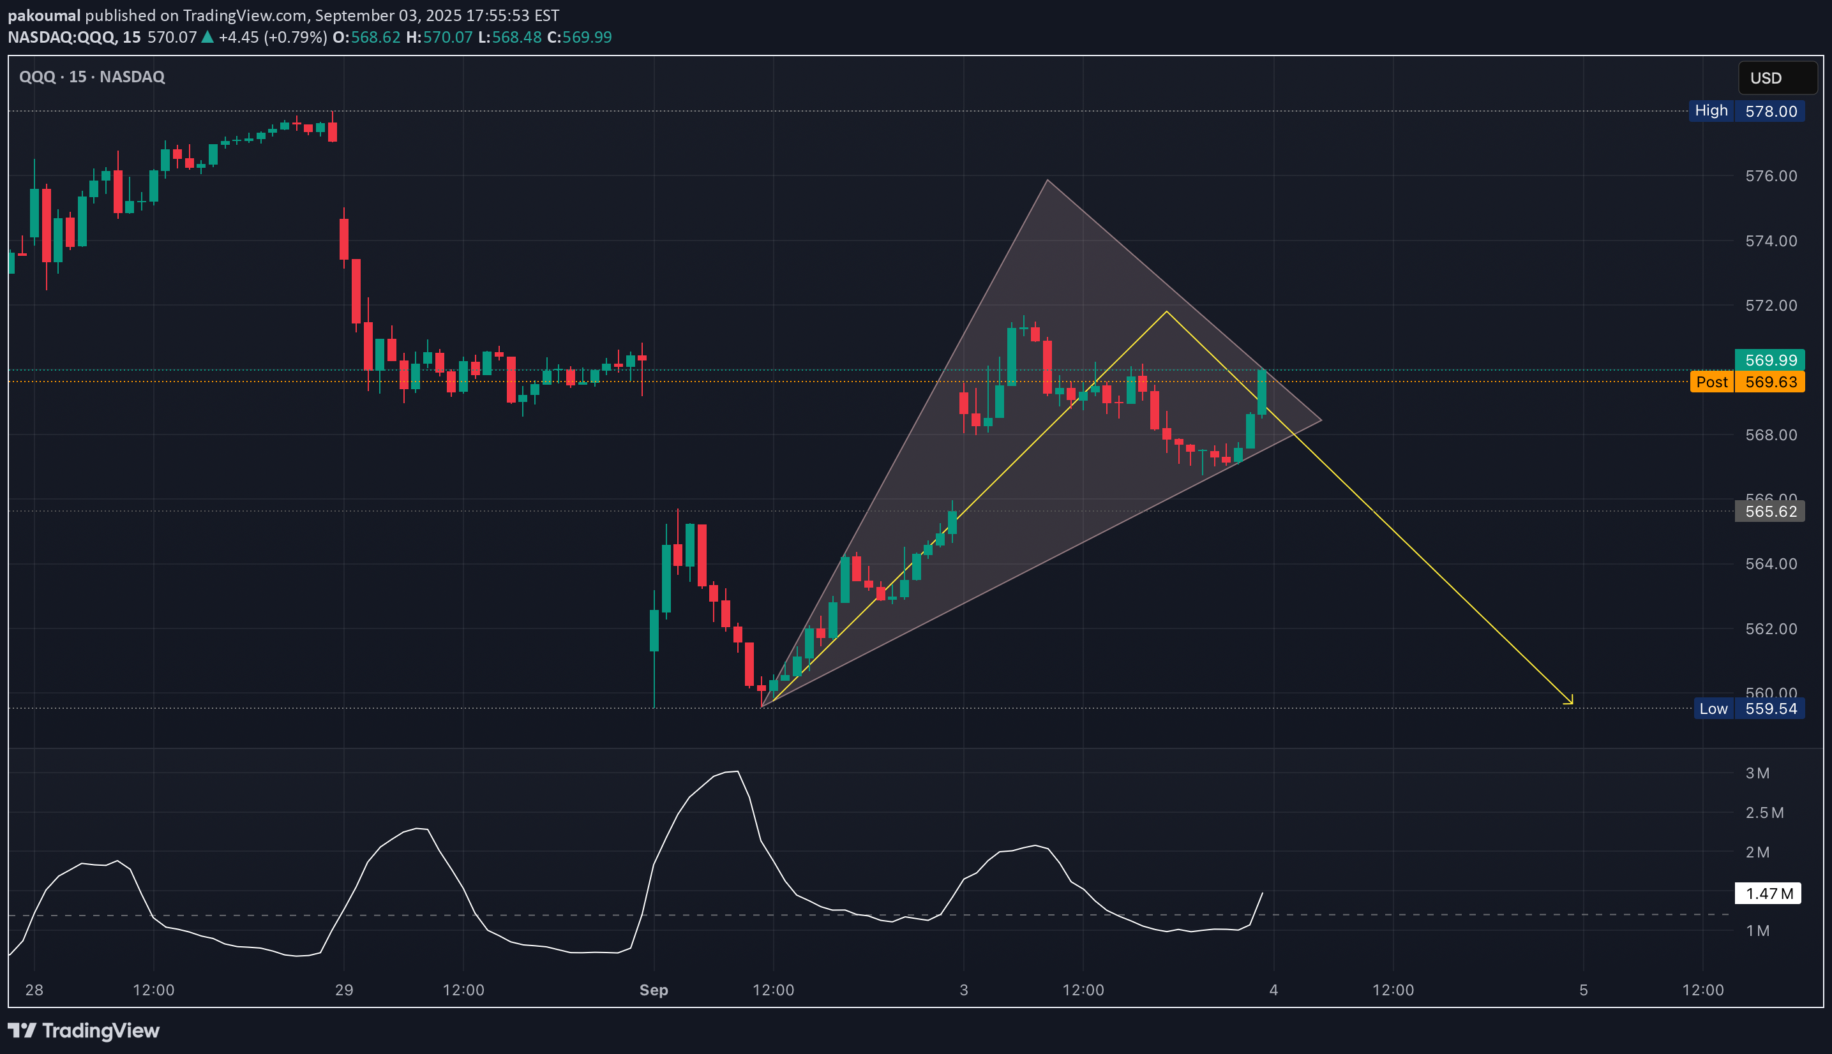The width and height of the screenshot is (1832, 1054).
Task: Click the 3 M volume axis label
Action: click(1757, 773)
